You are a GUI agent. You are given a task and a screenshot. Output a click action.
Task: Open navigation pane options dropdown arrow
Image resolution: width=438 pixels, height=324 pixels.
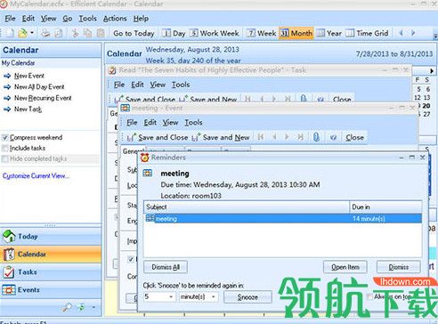point(93,308)
